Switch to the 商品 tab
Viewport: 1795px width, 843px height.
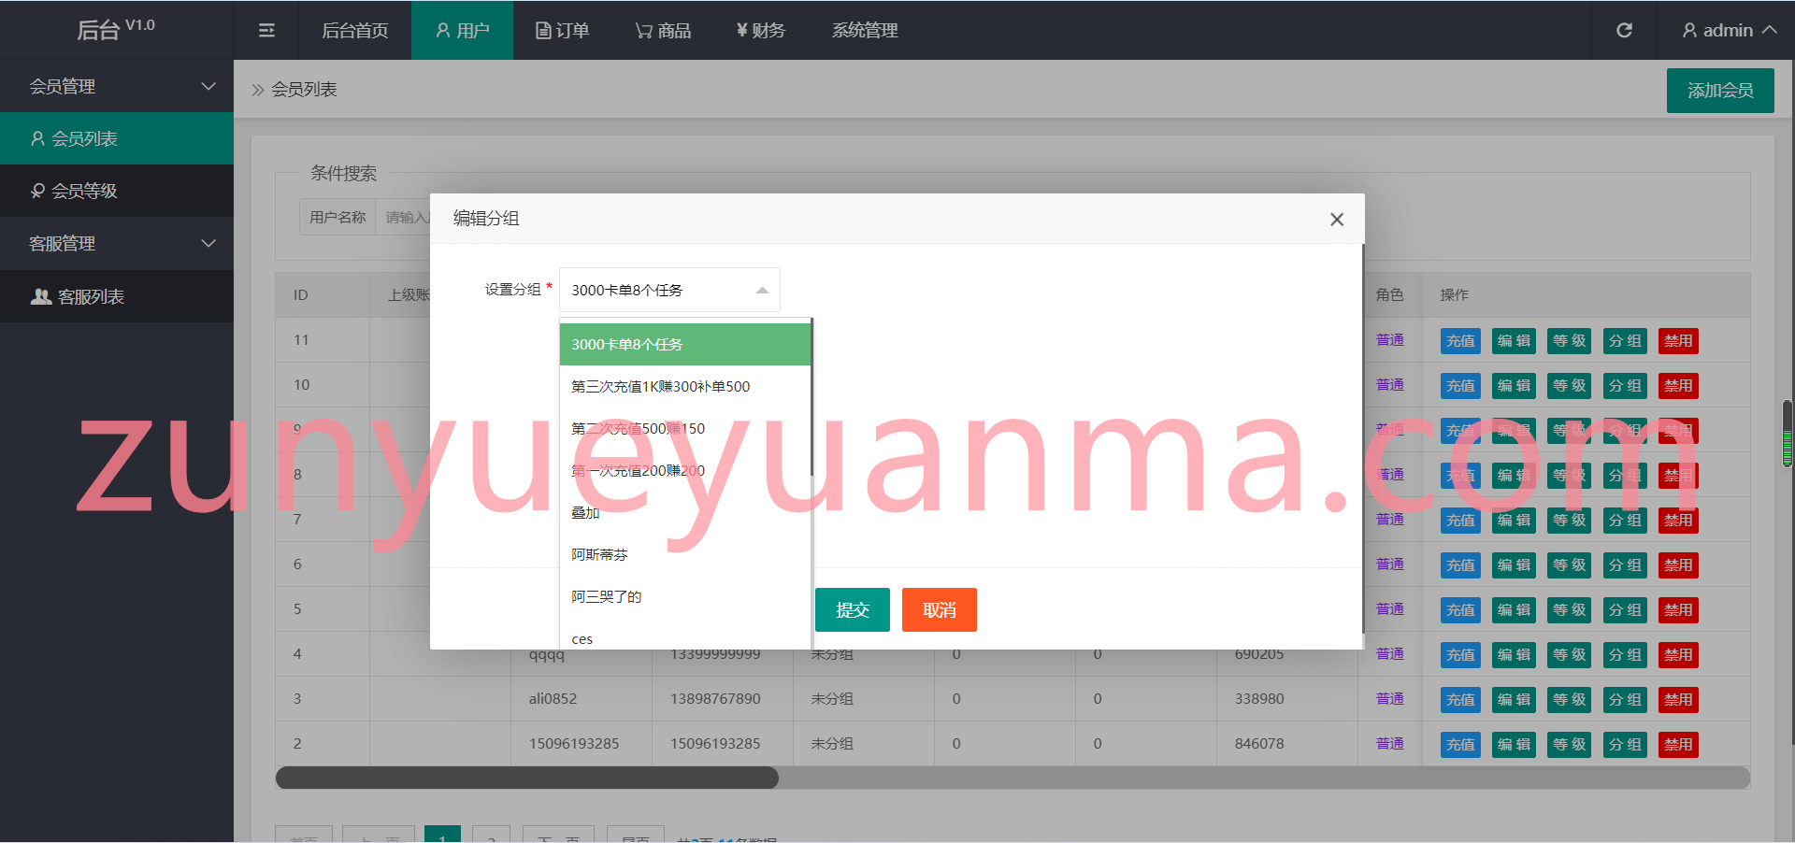tap(663, 31)
